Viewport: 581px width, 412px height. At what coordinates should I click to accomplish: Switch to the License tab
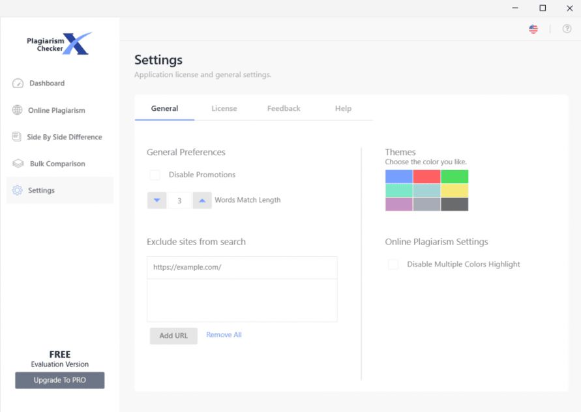(x=224, y=109)
